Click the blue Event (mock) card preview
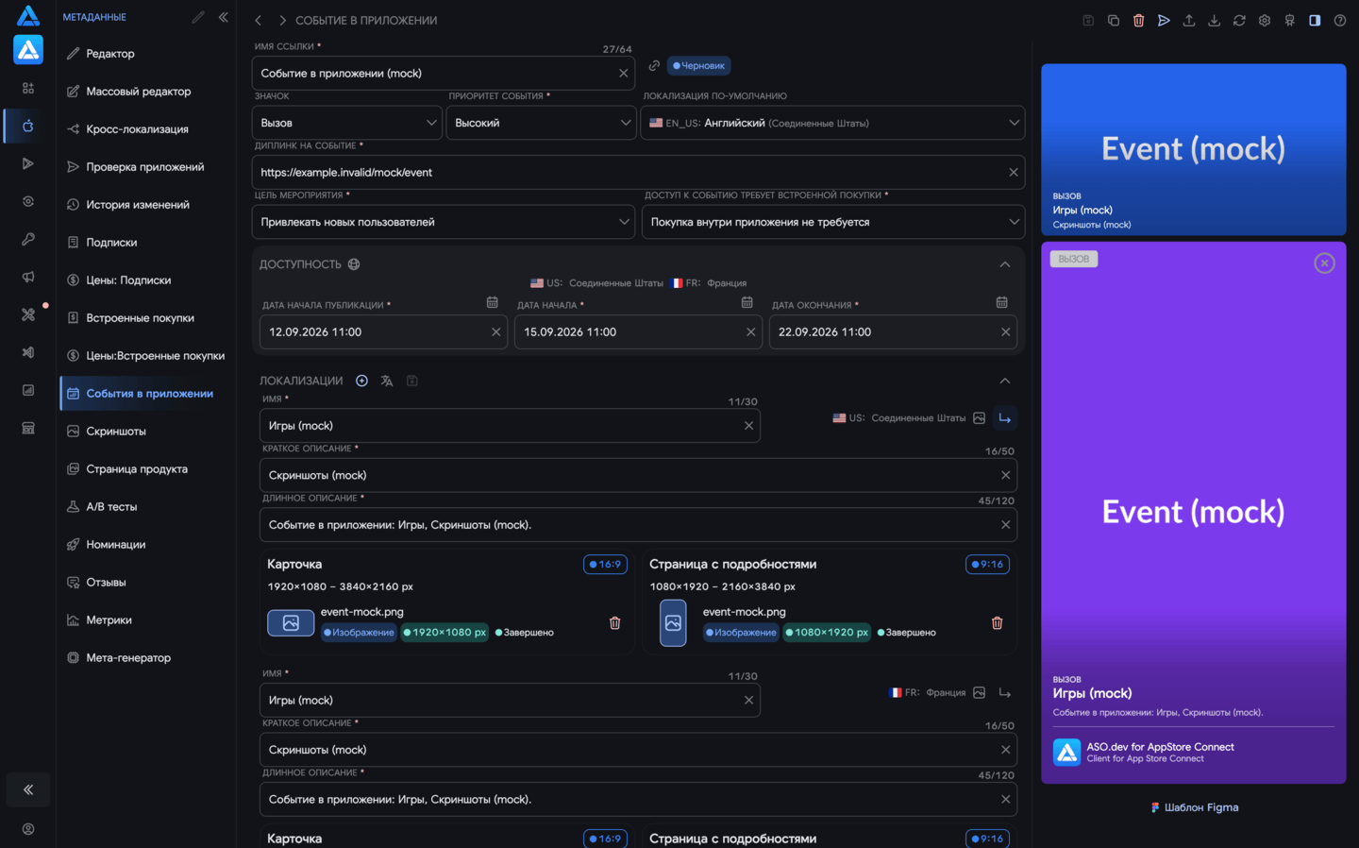 point(1194,149)
